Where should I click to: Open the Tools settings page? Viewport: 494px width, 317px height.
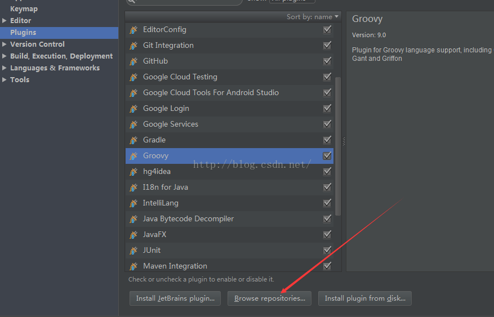[x=20, y=79]
